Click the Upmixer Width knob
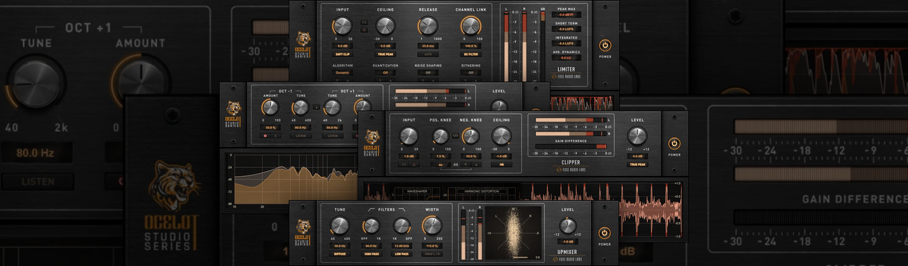This screenshot has width=908, height=266. pyautogui.click(x=432, y=225)
